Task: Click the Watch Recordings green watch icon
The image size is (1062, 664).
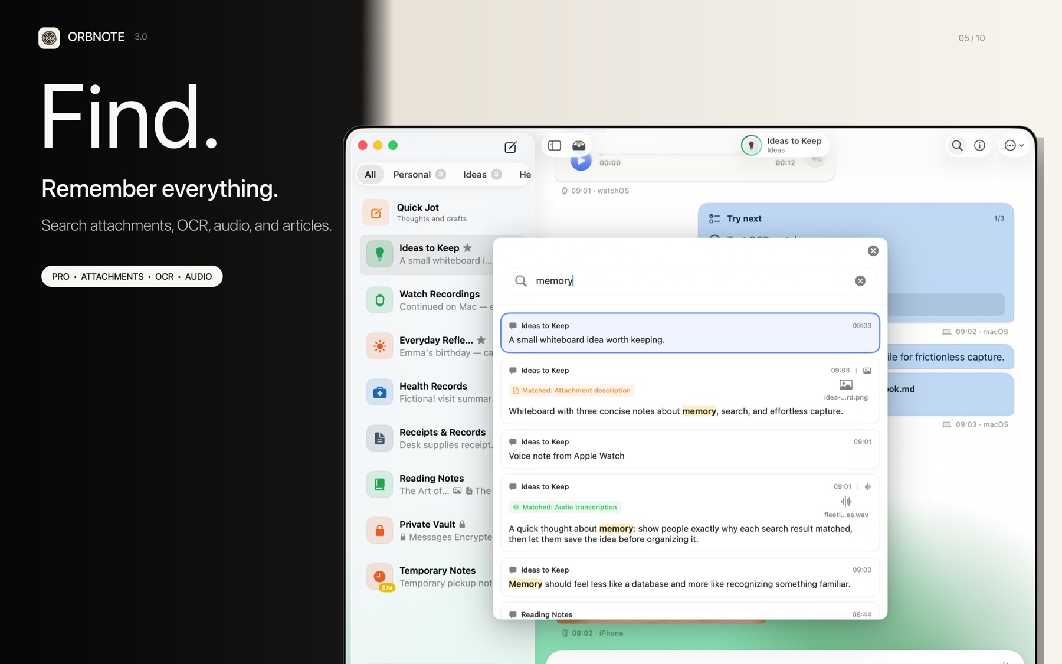Action: [379, 300]
